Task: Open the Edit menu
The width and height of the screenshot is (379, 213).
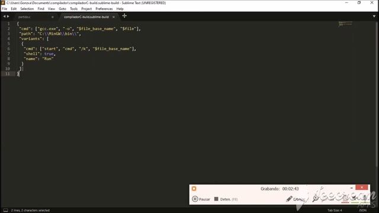Action: 14,9
